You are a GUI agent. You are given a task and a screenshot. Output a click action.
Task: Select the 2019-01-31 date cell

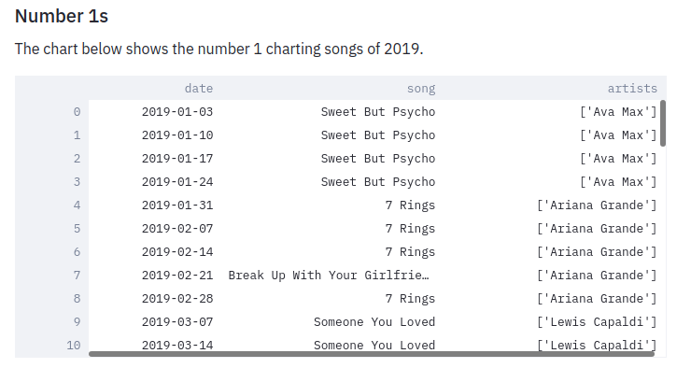coord(156,205)
